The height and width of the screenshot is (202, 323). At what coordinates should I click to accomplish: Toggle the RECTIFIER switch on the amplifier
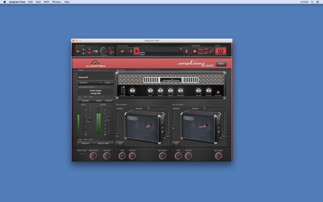pyautogui.click(x=218, y=92)
